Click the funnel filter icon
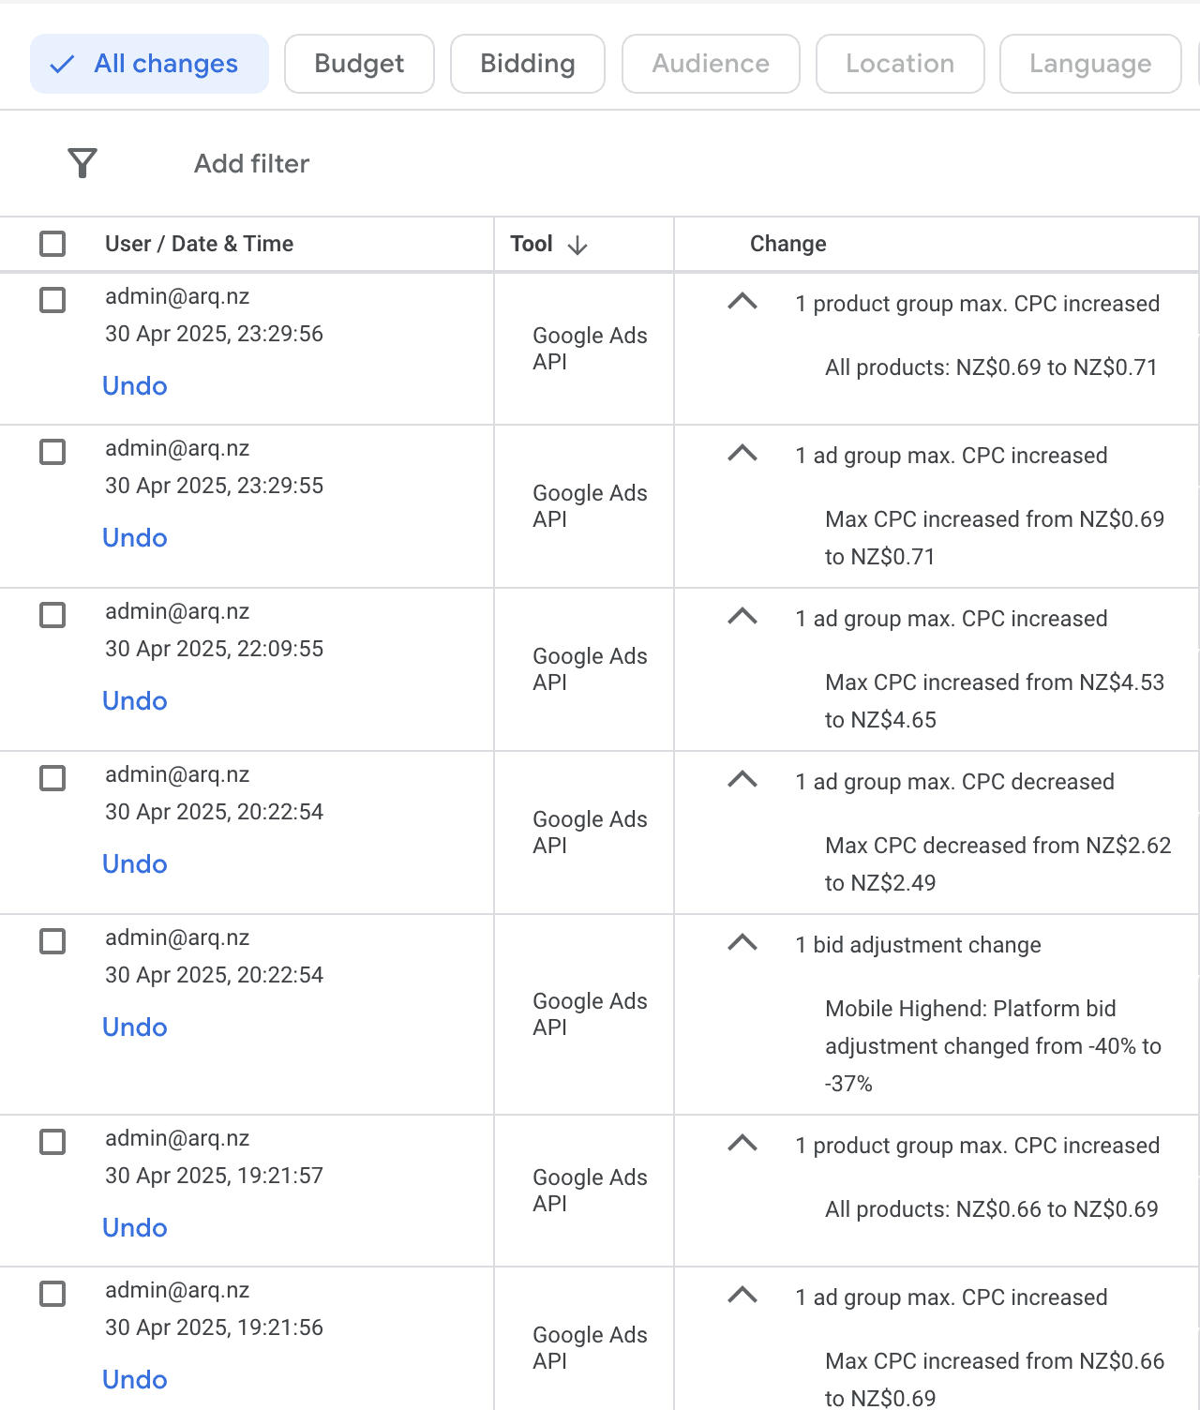 [82, 163]
